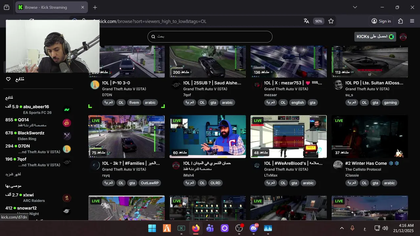Close the Browse - Kick Streaming tab
The image size is (420, 236).
(83, 7)
